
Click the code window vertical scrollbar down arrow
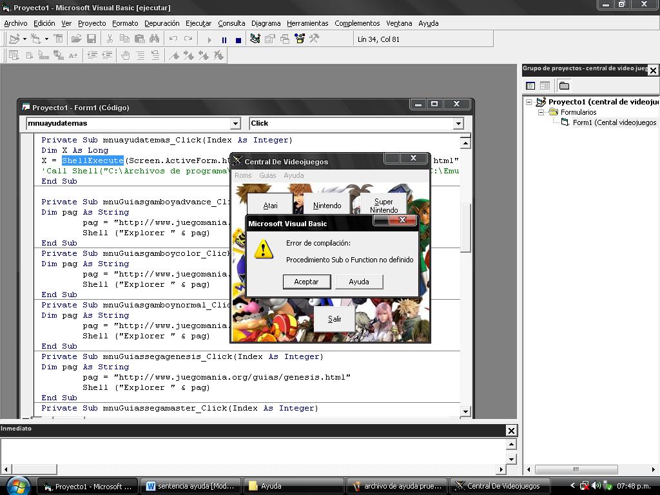[x=465, y=412]
